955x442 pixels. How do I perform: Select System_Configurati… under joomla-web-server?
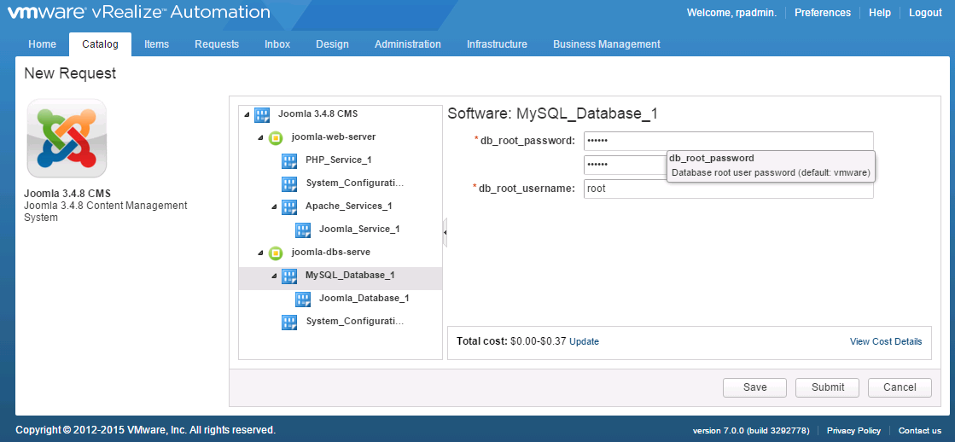click(354, 183)
